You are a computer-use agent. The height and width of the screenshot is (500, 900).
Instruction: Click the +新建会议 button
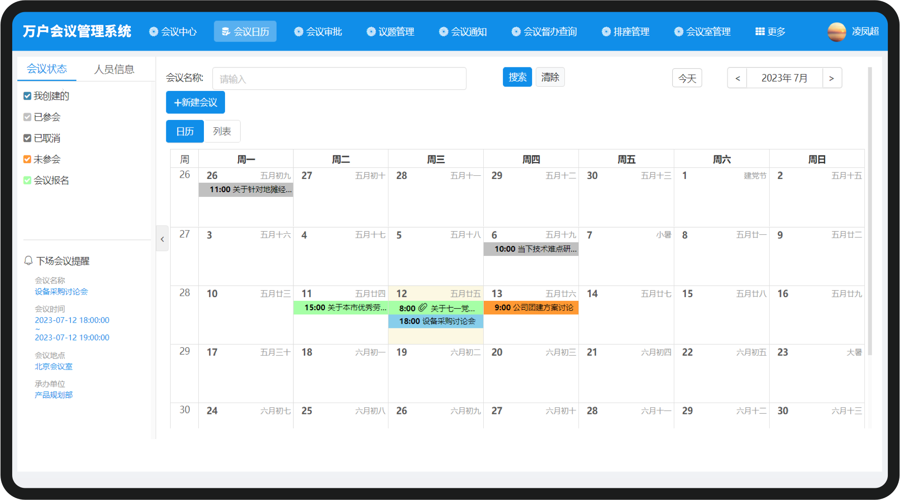[195, 102]
